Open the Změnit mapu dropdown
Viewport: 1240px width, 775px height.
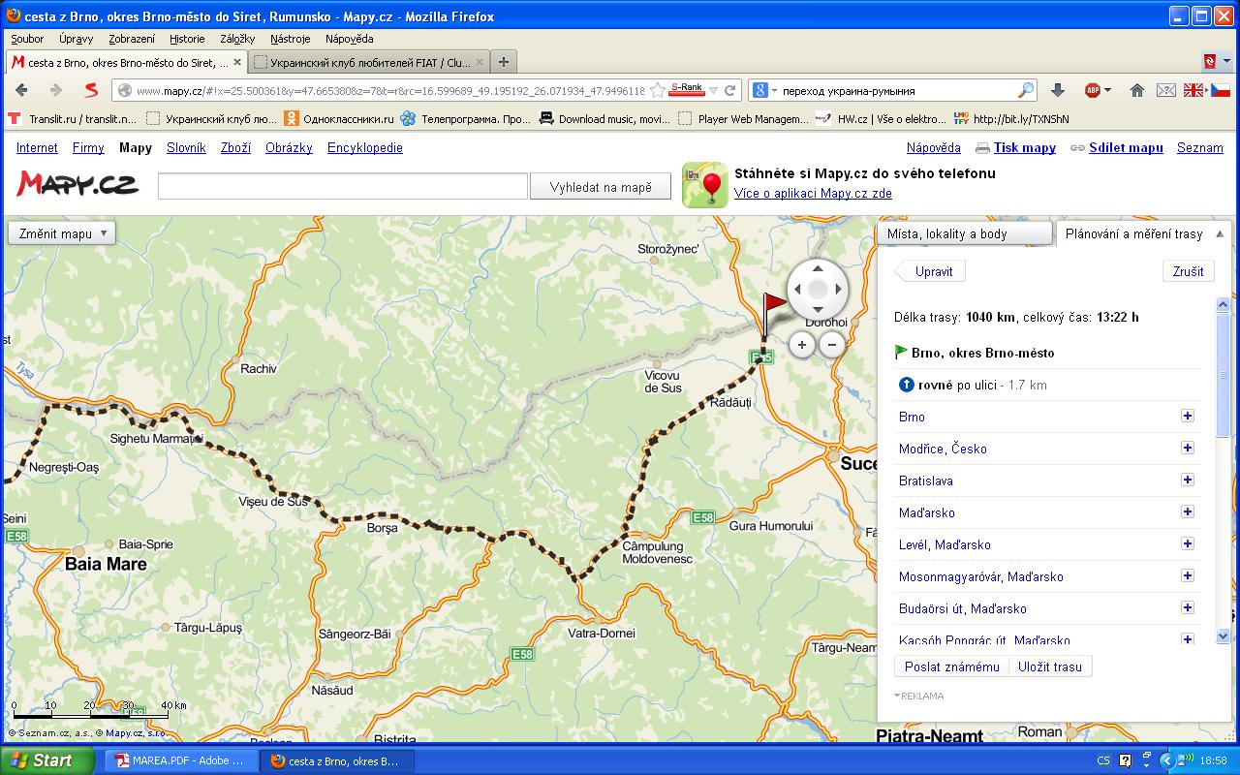[62, 233]
